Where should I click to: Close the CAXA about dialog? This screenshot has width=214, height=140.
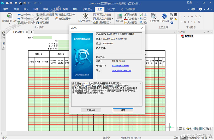(142, 28)
